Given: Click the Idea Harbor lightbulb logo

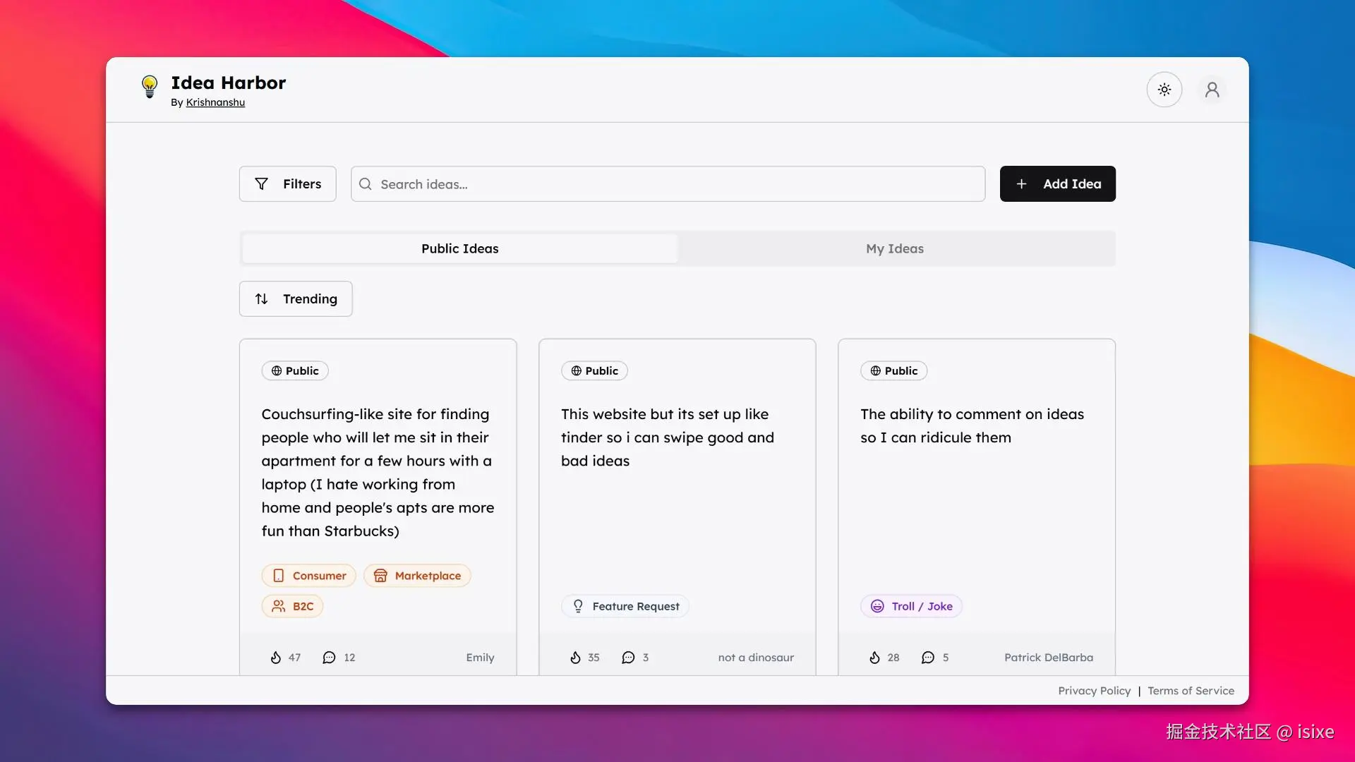Looking at the screenshot, I should tap(149, 87).
